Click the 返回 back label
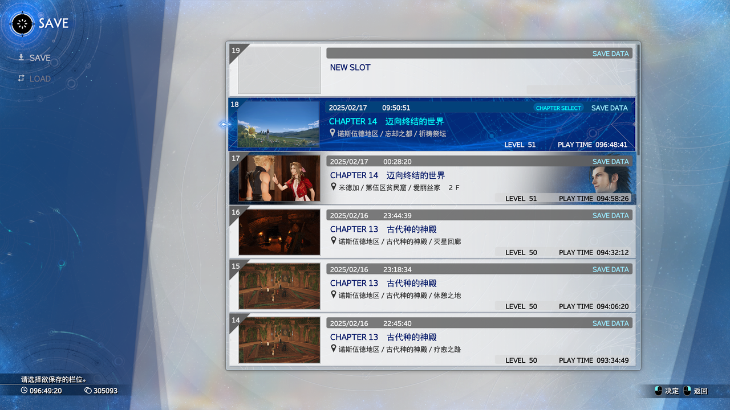This screenshot has height=410, width=730. coord(700,391)
